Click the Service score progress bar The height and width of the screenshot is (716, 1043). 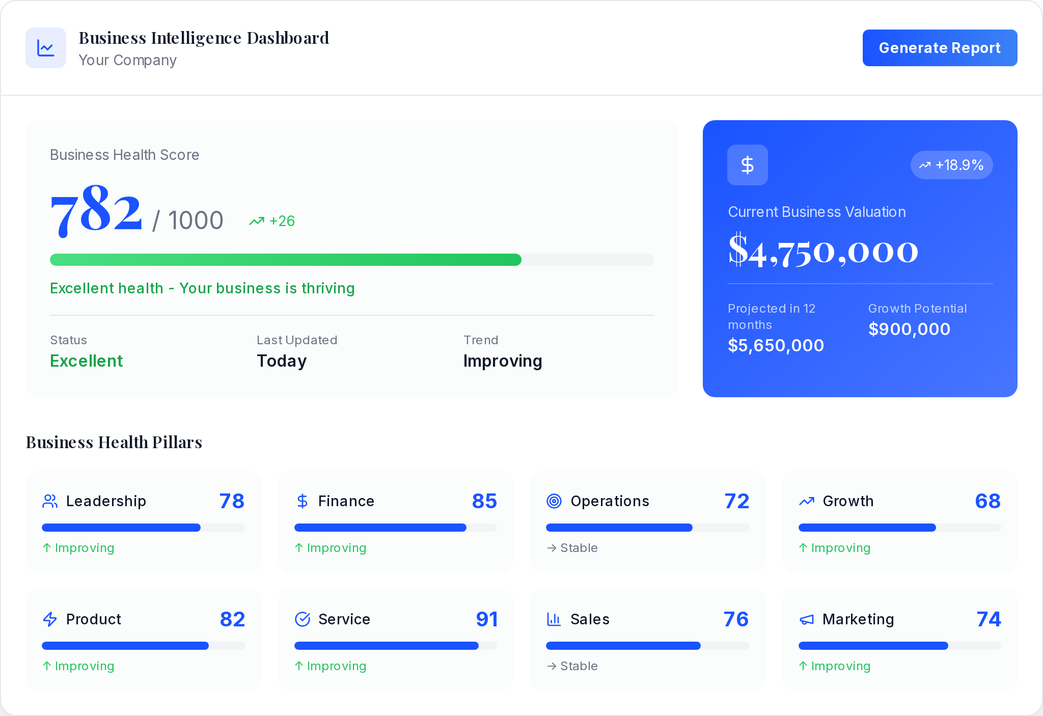[x=396, y=646]
